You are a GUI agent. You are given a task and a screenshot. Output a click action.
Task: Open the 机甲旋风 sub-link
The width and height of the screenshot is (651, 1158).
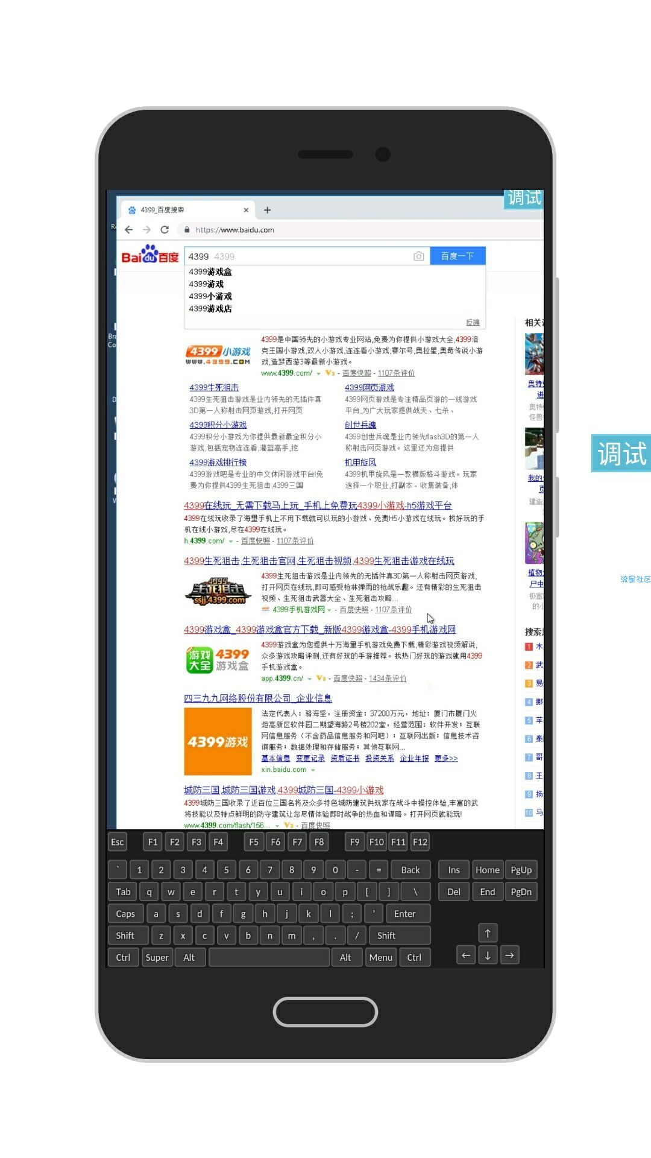tap(360, 462)
